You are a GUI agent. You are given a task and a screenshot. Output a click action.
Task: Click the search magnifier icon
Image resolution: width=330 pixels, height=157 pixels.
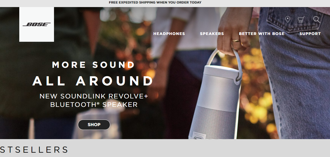(317, 20)
